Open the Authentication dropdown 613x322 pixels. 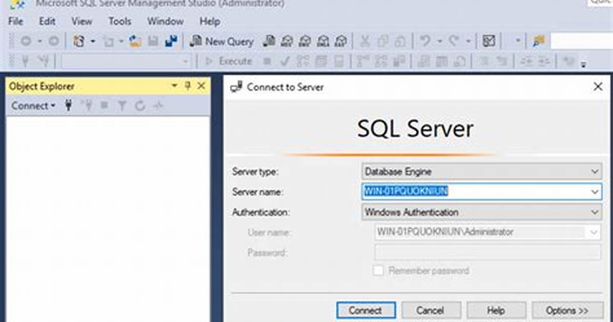(482, 212)
